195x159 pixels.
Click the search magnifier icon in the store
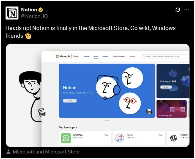(144, 56)
